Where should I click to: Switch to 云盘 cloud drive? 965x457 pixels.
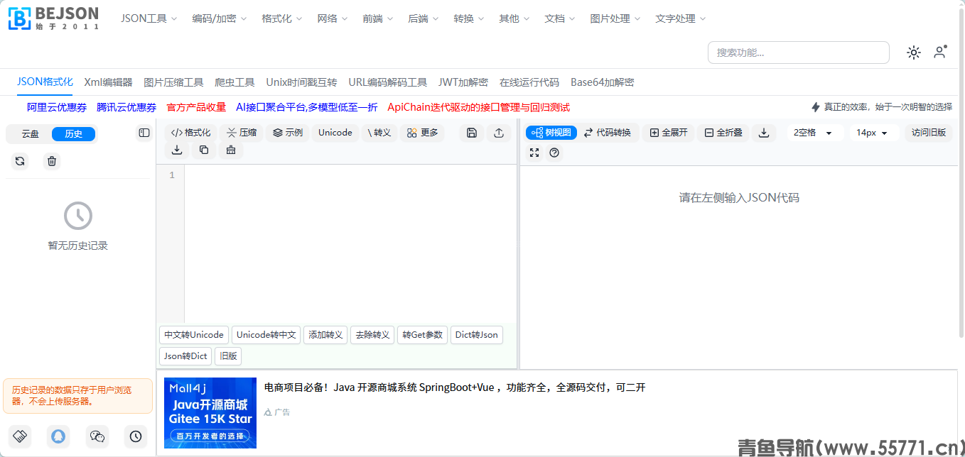point(30,134)
